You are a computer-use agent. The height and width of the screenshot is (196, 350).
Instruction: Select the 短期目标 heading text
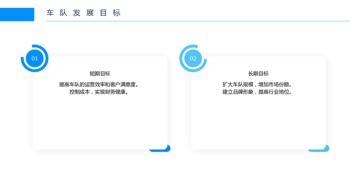100,74
